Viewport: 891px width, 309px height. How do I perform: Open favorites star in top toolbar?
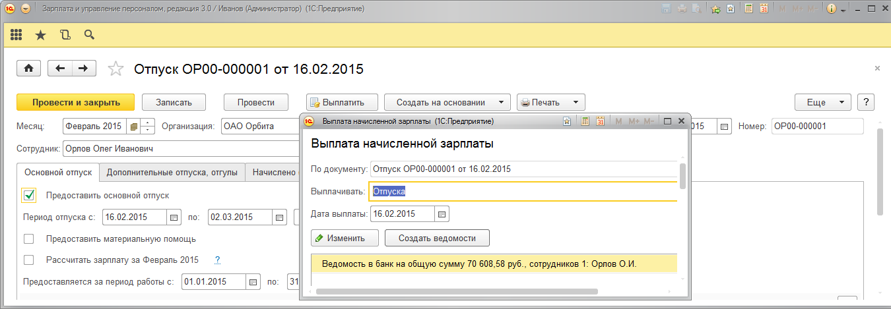(40, 35)
